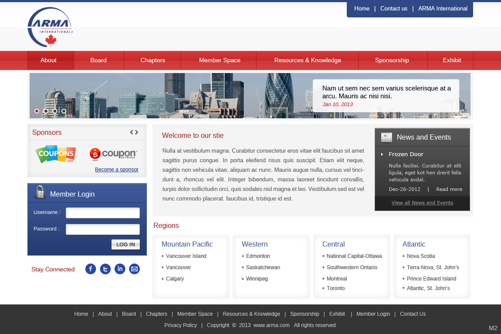Click the LOG IN button
The image size is (501, 334).
[x=125, y=244]
